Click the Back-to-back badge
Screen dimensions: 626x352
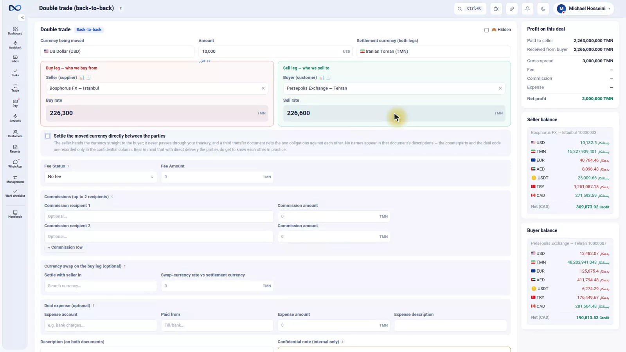coord(89,30)
